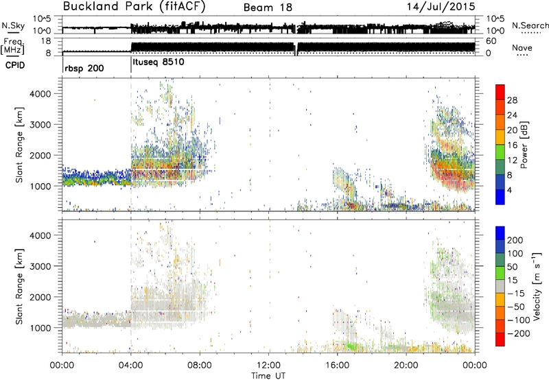Screen dimensions: 549x380
Task: Select the N.Search legend label
Action: [x=530, y=25]
